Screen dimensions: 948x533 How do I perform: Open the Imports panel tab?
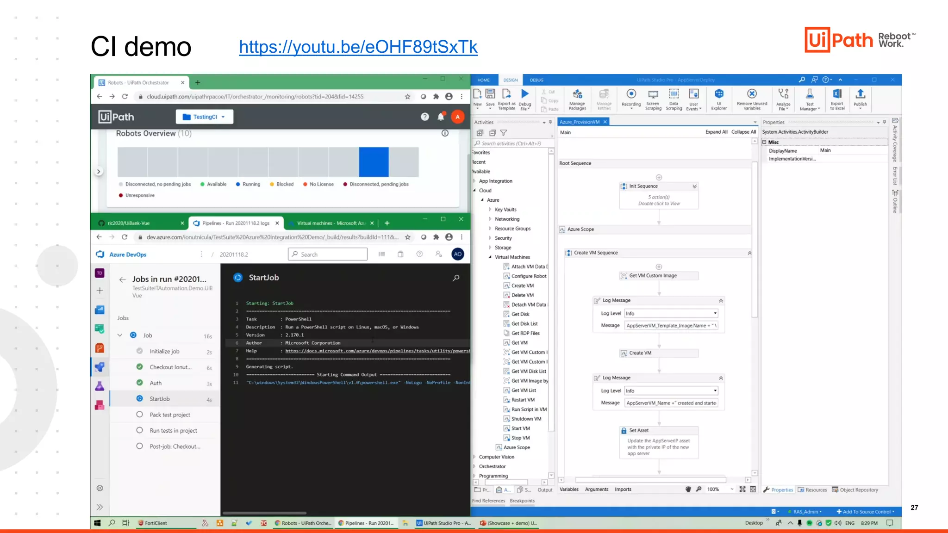623,489
